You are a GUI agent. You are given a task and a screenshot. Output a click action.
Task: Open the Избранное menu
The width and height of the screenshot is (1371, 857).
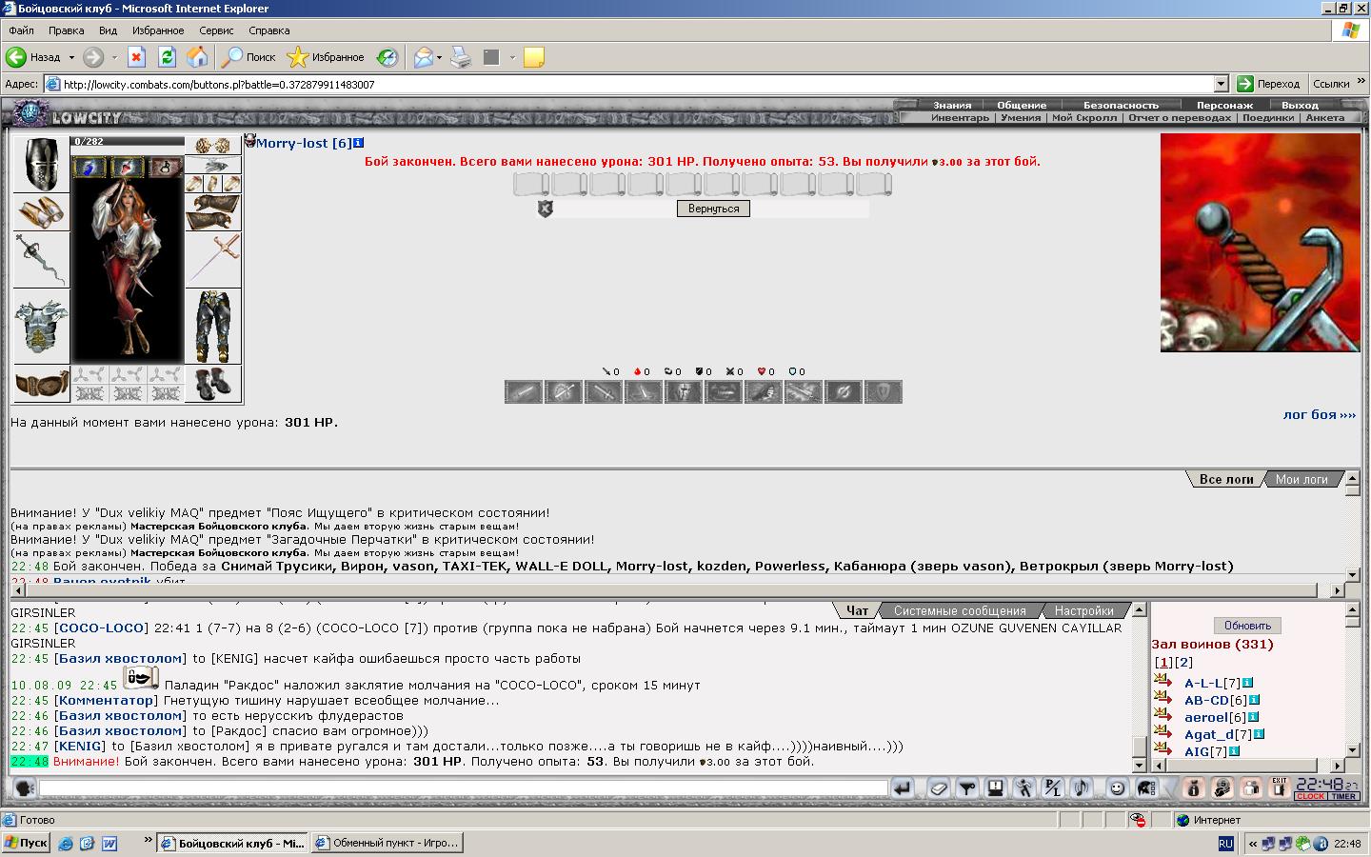[158, 30]
